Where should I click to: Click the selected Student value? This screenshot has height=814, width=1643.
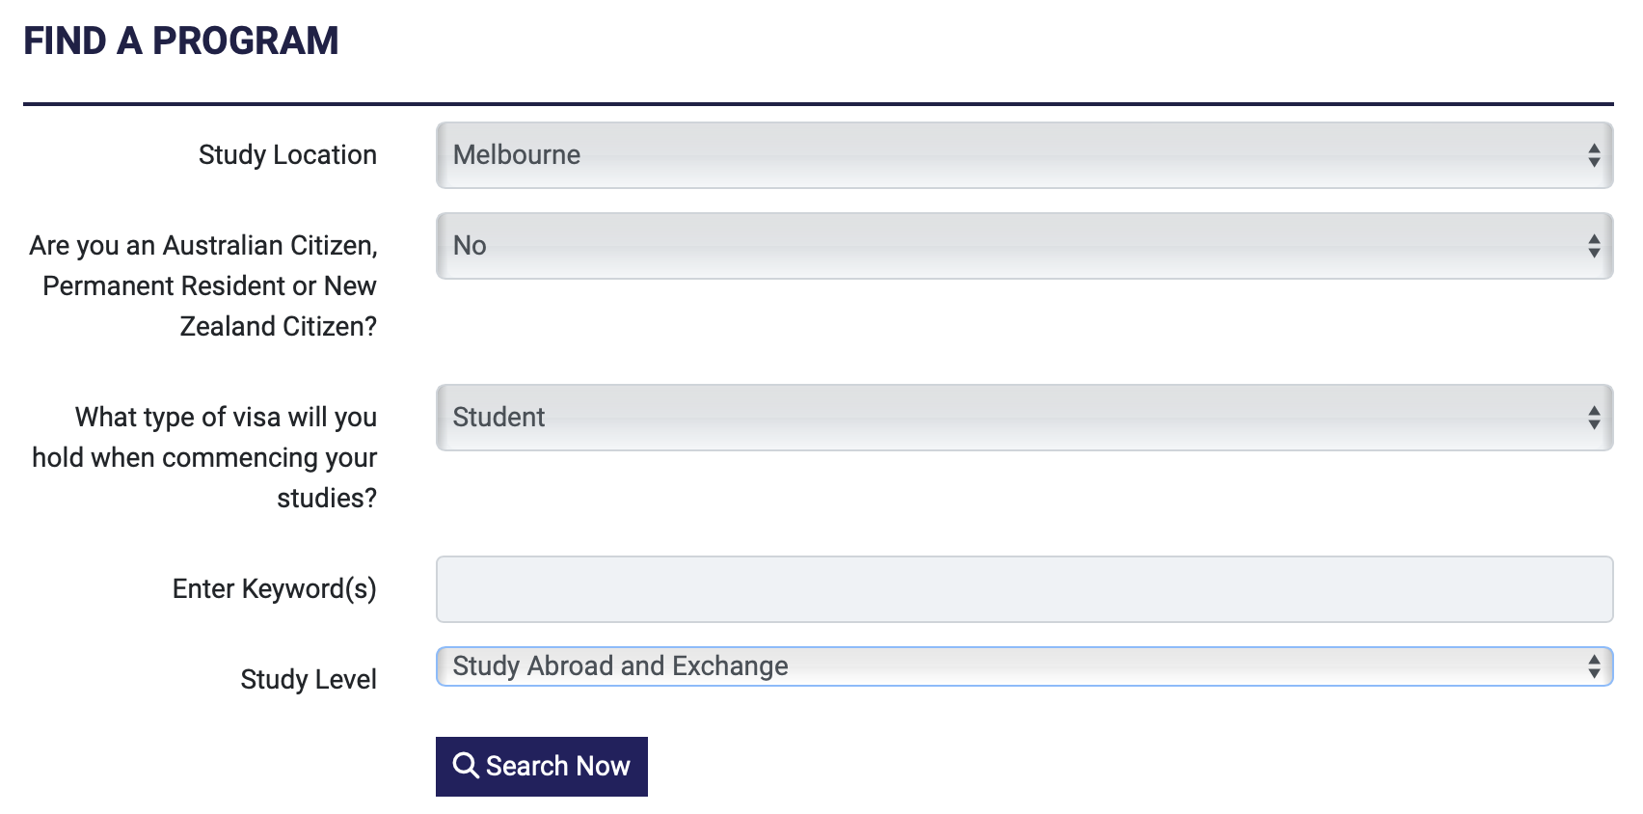[x=498, y=418]
